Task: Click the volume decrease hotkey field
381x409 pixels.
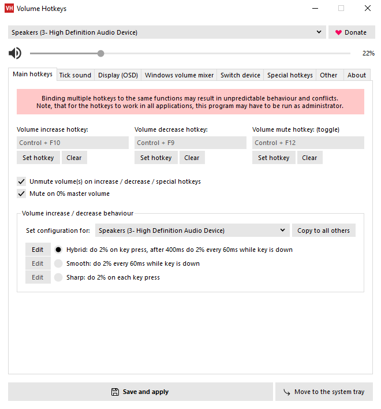Action: [x=190, y=143]
